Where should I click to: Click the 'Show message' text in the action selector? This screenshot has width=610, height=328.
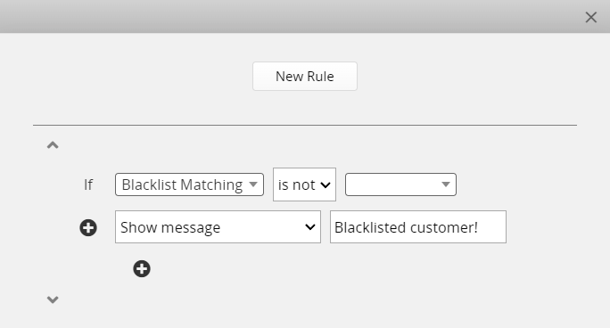pyautogui.click(x=170, y=227)
